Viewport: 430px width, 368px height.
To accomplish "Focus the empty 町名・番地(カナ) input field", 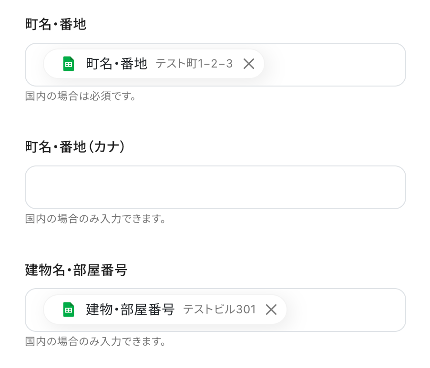I will (215, 187).
